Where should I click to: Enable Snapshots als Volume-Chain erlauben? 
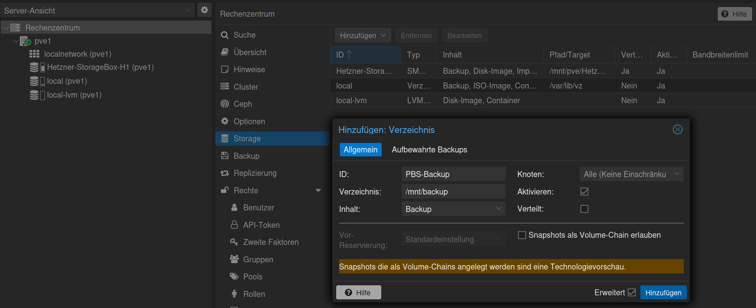coord(521,235)
